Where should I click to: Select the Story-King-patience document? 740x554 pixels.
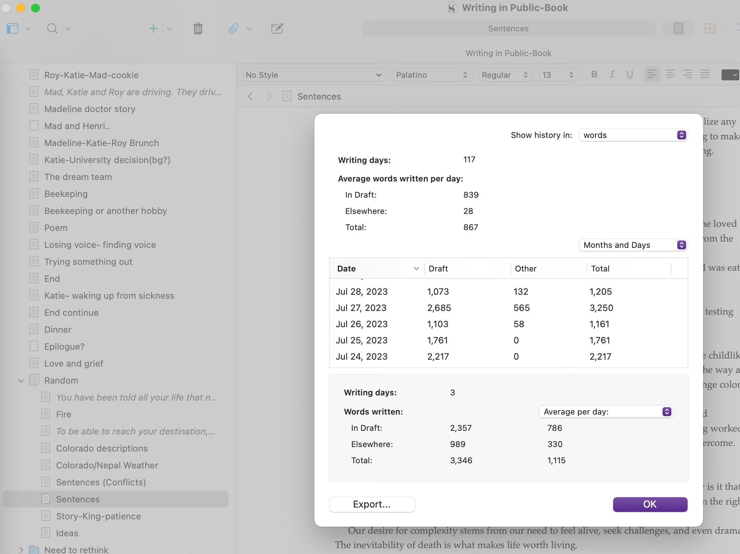click(98, 516)
